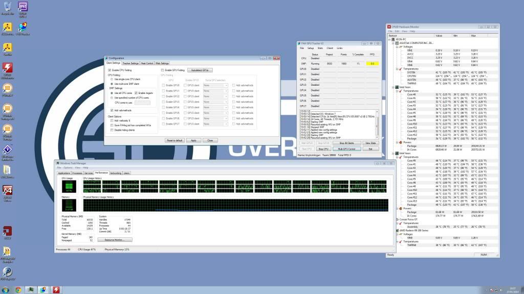Open the GPU0 force GPU selection dropdown
The width and height of the screenshot is (524, 294).
[x=215, y=85]
